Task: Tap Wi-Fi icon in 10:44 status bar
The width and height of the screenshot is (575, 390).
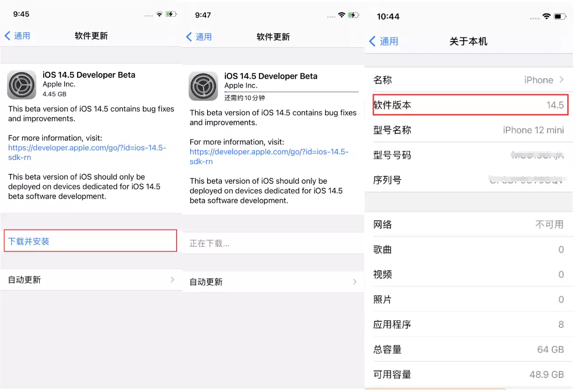Action: (547, 16)
